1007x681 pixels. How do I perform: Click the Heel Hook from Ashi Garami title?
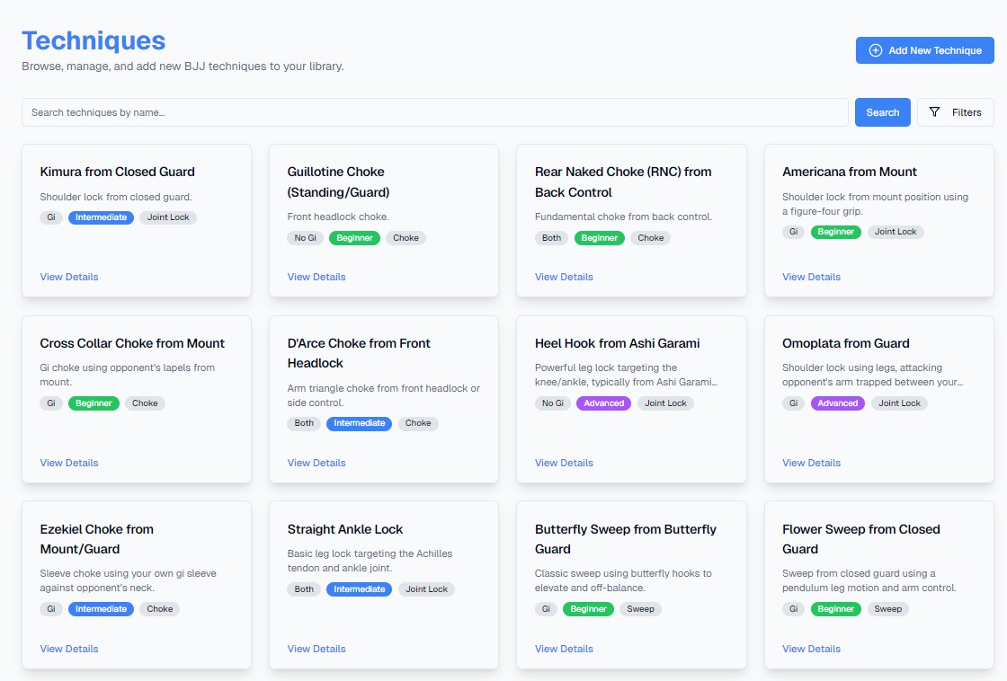617,343
